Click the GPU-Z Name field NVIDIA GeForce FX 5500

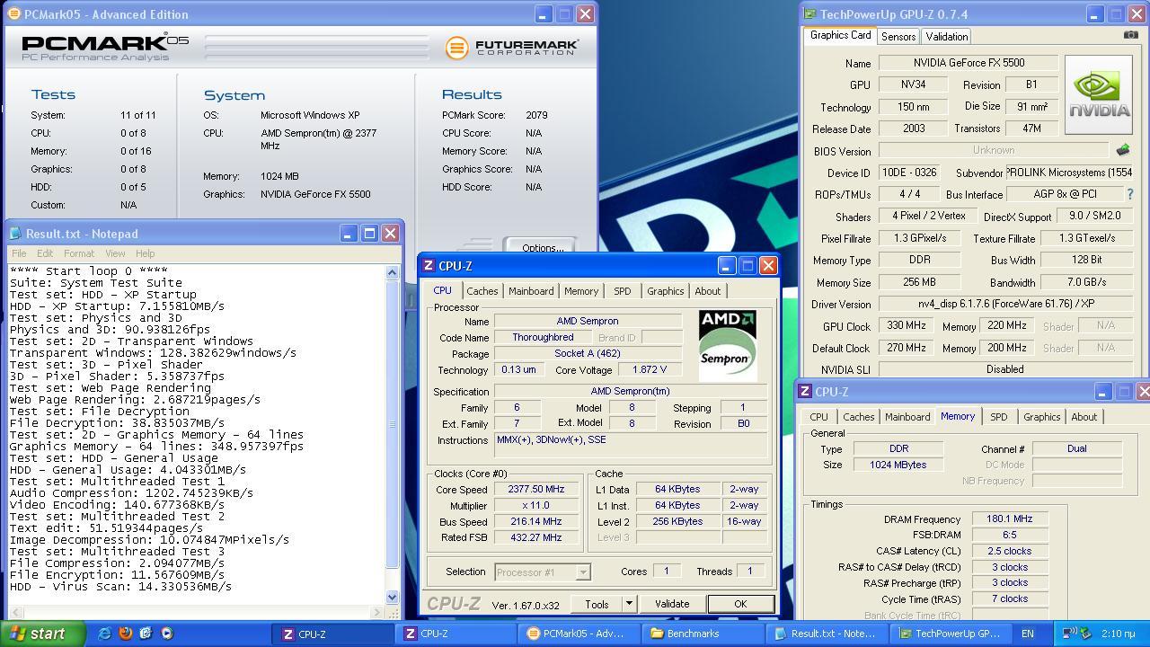[969, 63]
